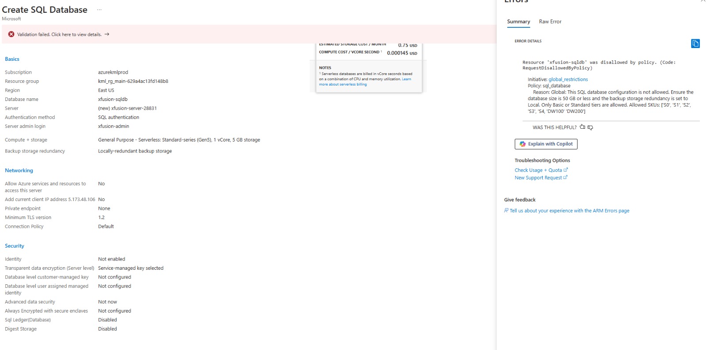Open the more options ellipsis beside the title

99,10
